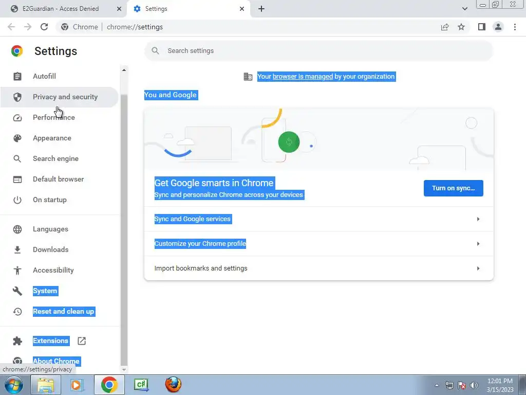
Task: Reload the Settings page
Action: pyautogui.click(x=44, y=27)
